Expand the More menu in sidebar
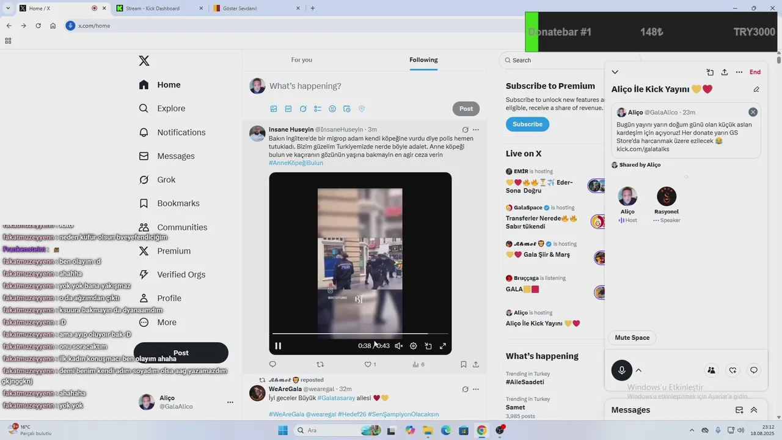 pos(158,322)
